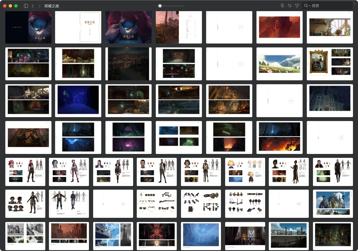Screen dimensions: 358x251
Task: Select the four grayscale city sketches page
Action: [x=25, y=236]
